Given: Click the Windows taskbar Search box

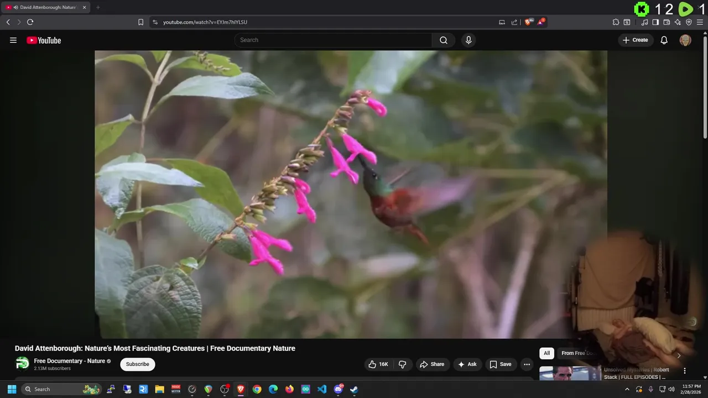Looking at the screenshot, I should coord(61,389).
